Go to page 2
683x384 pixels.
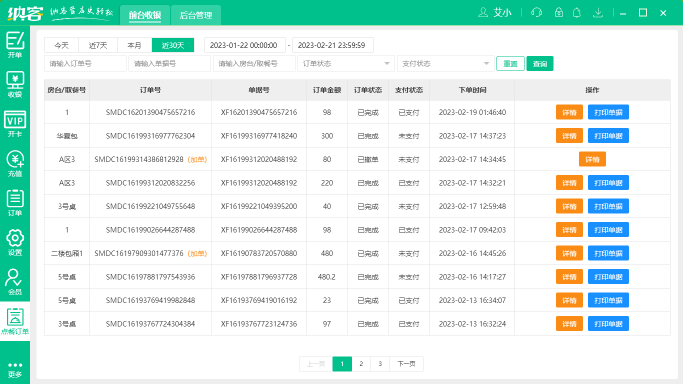[x=361, y=364]
